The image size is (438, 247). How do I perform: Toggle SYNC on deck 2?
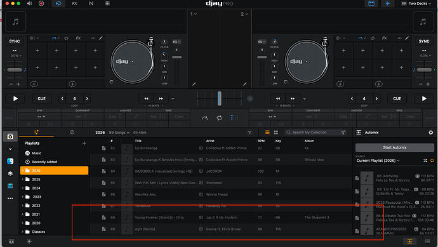click(424, 41)
